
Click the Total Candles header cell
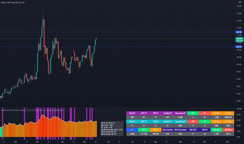point(168,130)
